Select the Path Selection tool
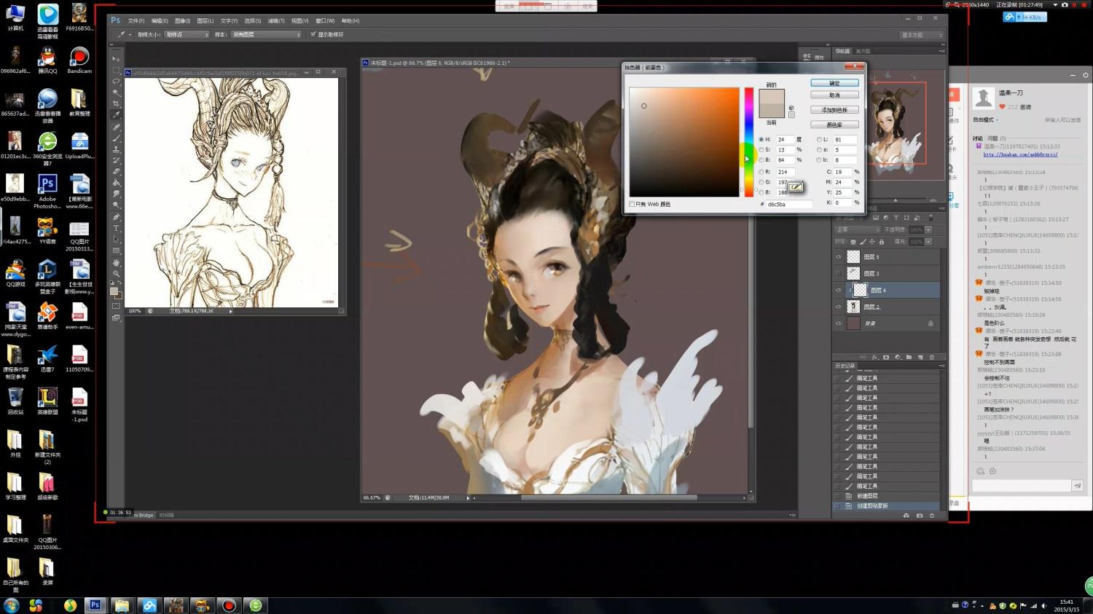1093x614 pixels. [116, 239]
